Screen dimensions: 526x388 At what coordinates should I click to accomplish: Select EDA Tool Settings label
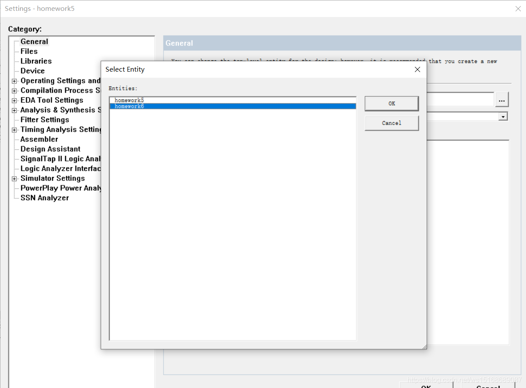(52, 100)
